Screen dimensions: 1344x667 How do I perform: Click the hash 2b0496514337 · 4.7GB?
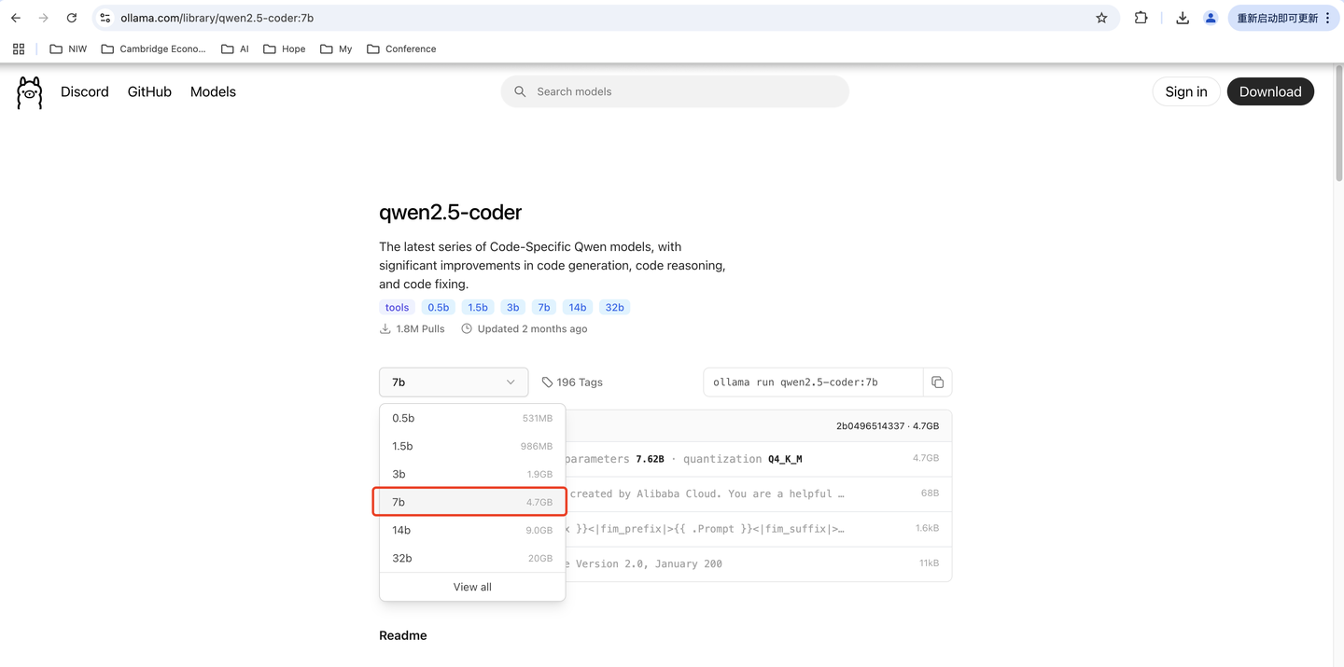click(x=888, y=425)
